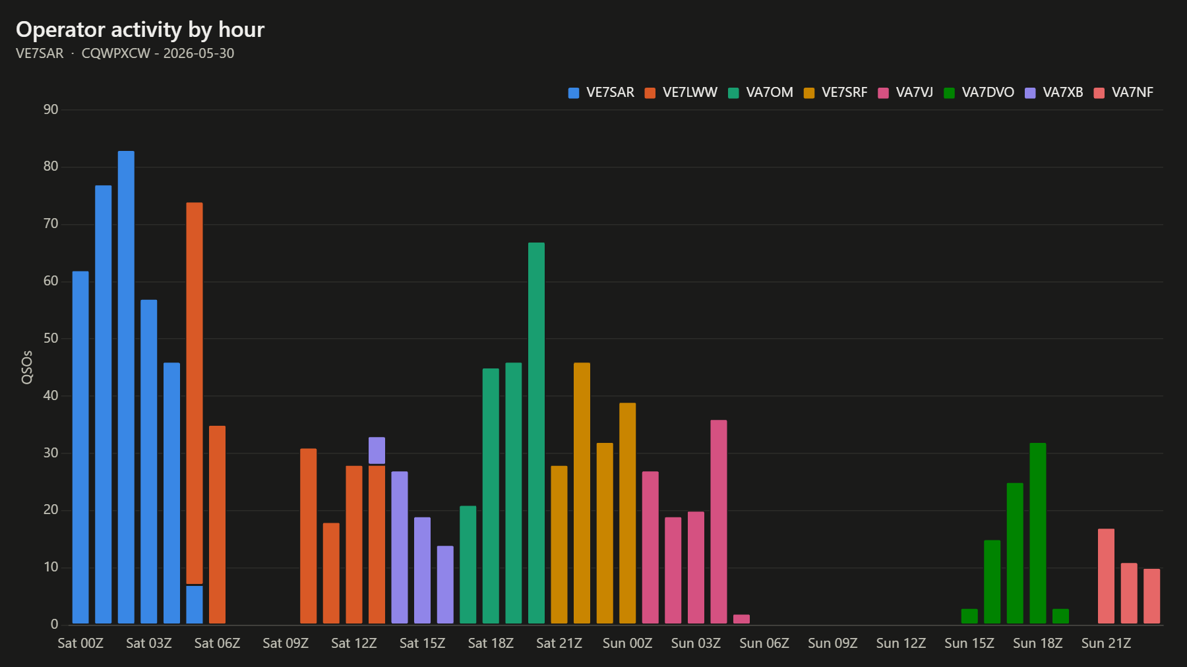Viewport: 1187px width, 667px height.
Task: Toggle the VA7DVO series legend label
Action: click(x=988, y=92)
